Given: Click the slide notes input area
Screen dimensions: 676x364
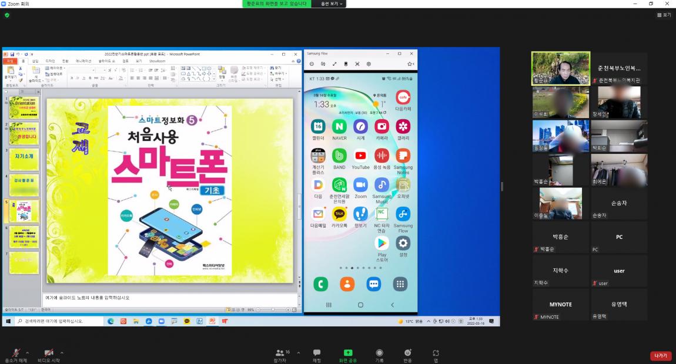Looking at the screenshot, I should click(170, 299).
